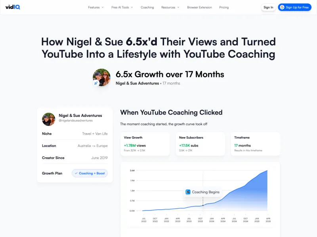317x237 pixels.
Task: Click the Google icon in Sign Up button
Action: pyautogui.click(x=282, y=7)
